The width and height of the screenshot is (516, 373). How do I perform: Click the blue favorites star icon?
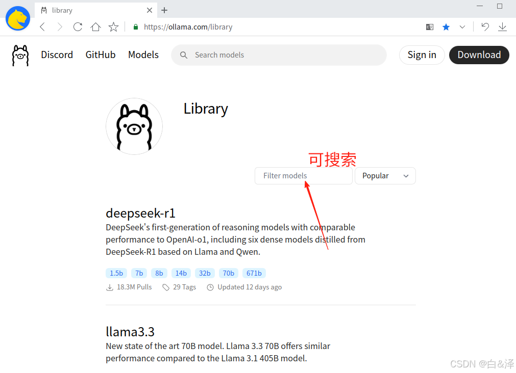pyautogui.click(x=446, y=27)
